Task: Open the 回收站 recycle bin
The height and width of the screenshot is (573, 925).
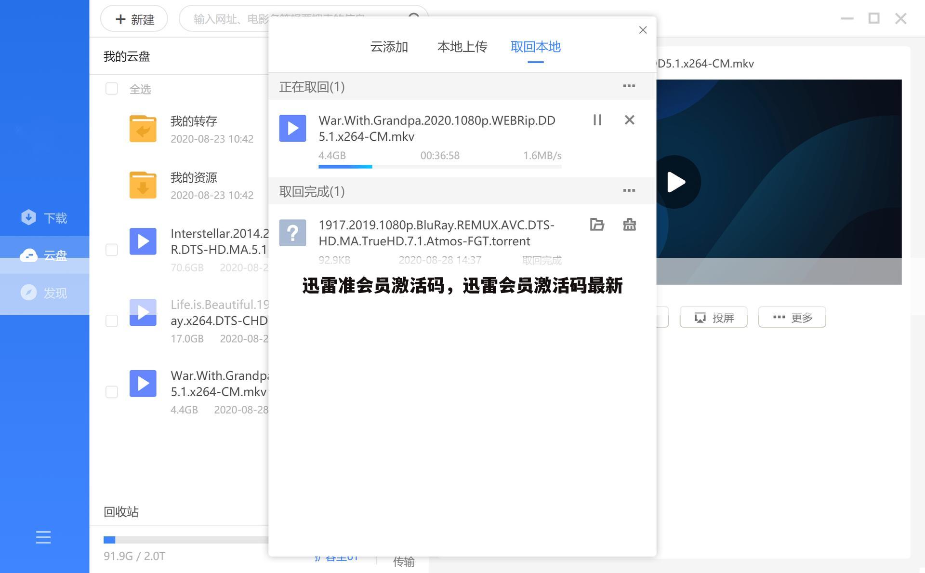Action: click(x=121, y=512)
